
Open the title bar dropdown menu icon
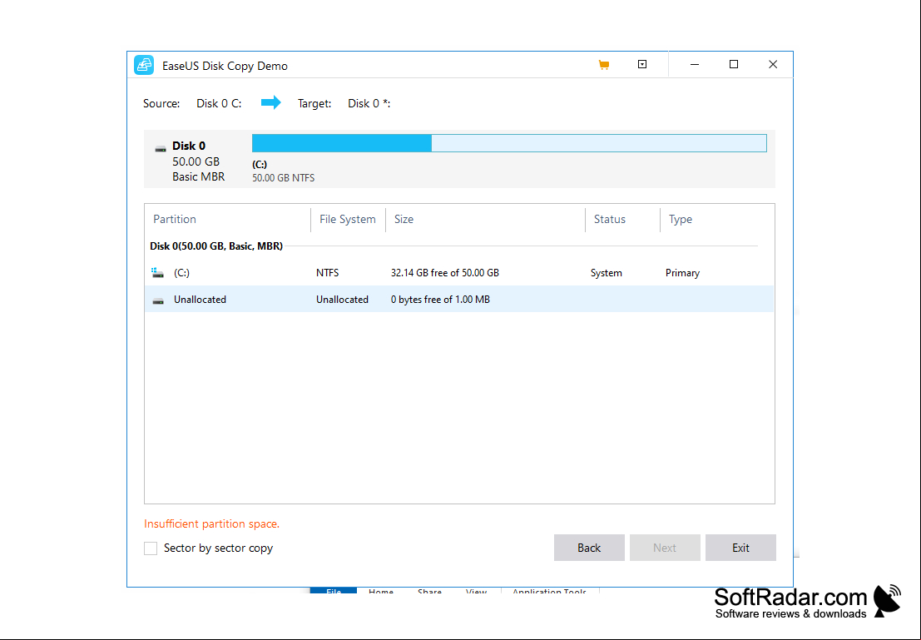tap(642, 64)
